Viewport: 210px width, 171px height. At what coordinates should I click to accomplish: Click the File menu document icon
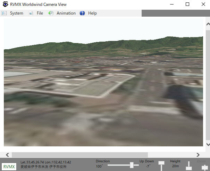coord(31,13)
